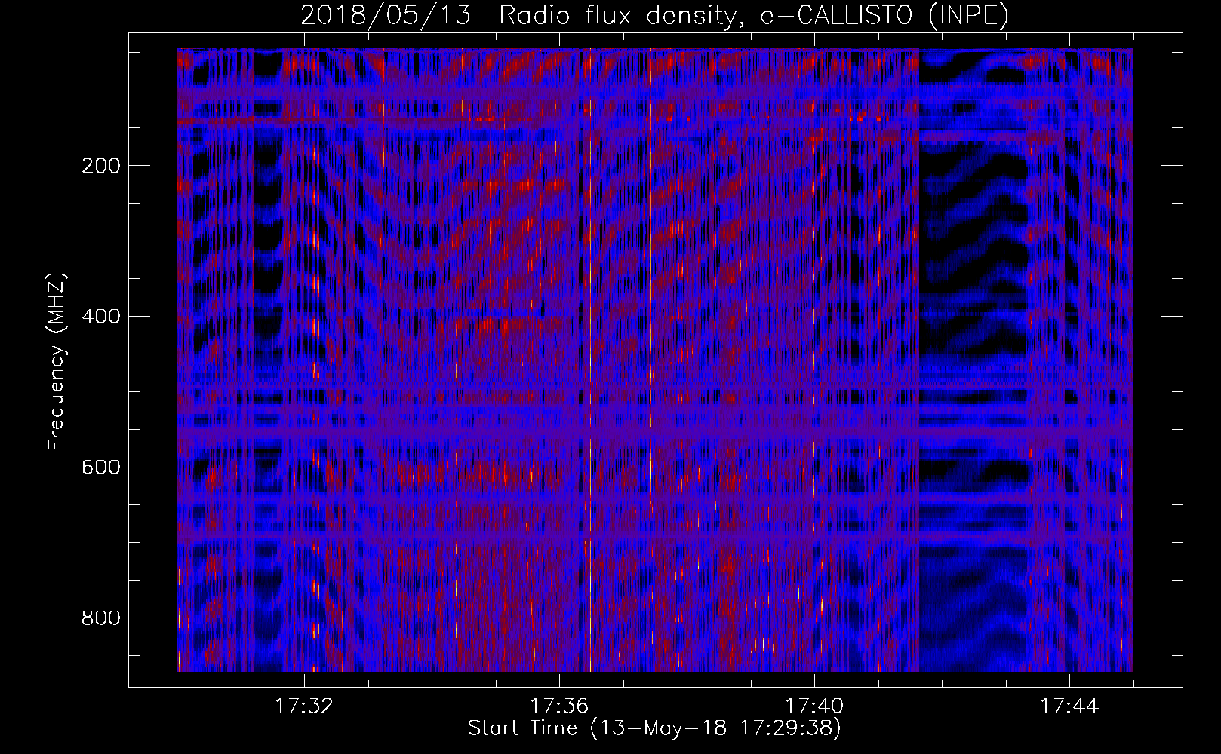Click the 400 frequency tick label
This screenshot has height=754, width=1221.
(x=100, y=317)
